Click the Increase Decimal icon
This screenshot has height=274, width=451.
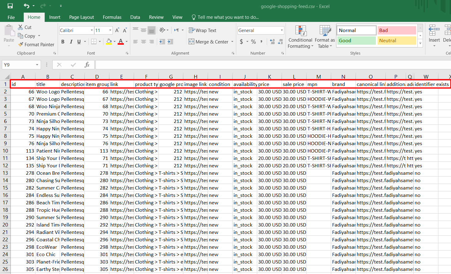(x=272, y=42)
